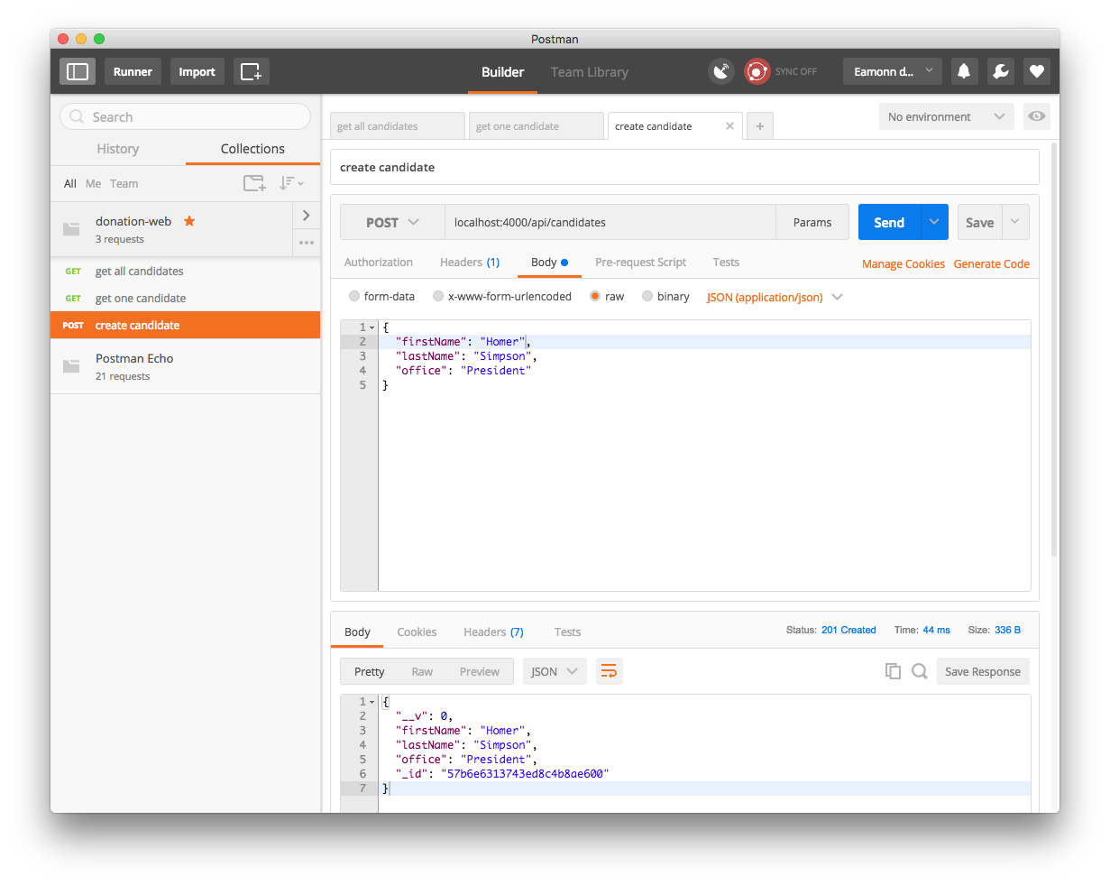
Task: Select form-data radio button
Action: (x=354, y=296)
